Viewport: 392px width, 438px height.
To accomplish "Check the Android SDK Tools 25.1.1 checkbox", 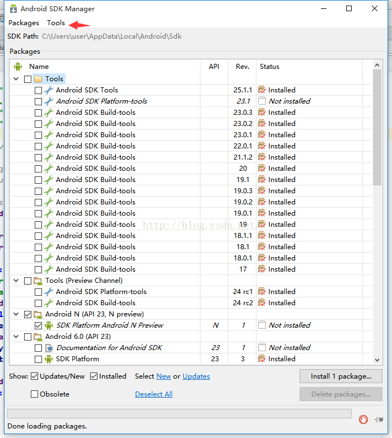I will point(38,90).
